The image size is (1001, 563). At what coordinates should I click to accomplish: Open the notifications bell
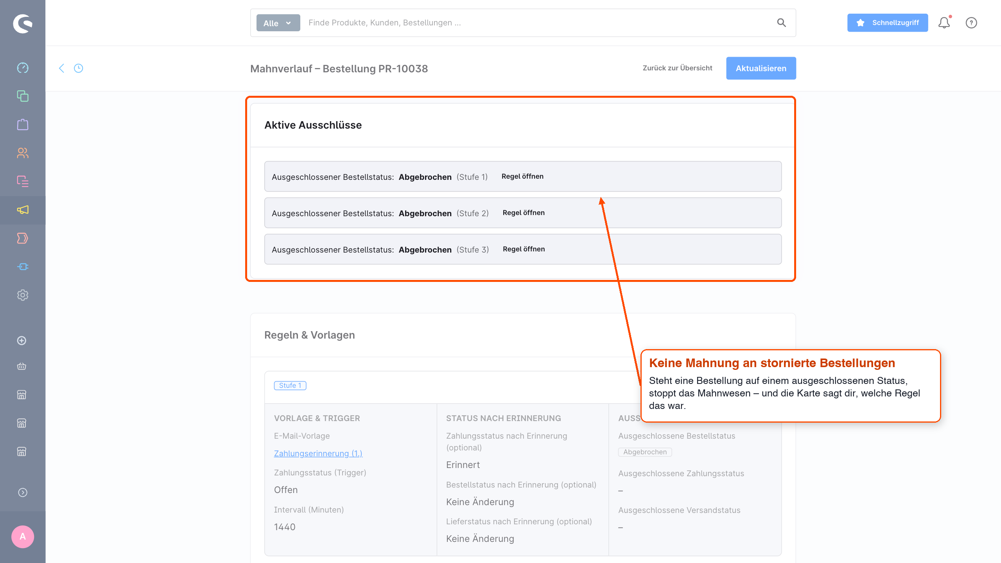(944, 23)
